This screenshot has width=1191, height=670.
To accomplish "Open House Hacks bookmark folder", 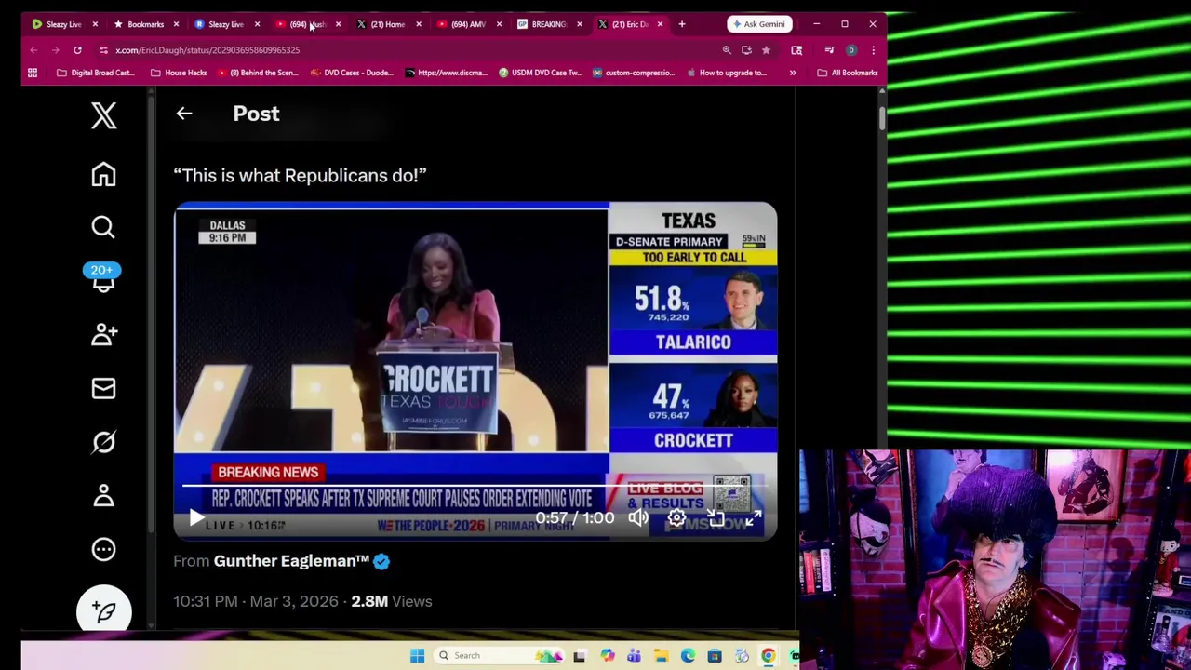I will [x=179, y=73].
